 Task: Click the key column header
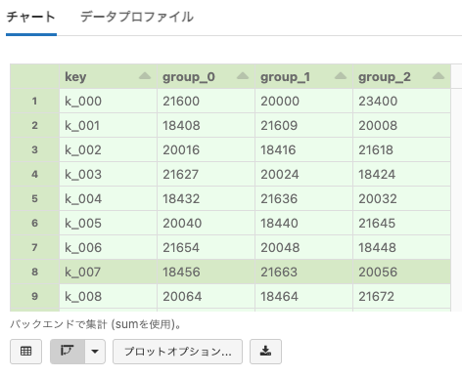click(108, 76)
